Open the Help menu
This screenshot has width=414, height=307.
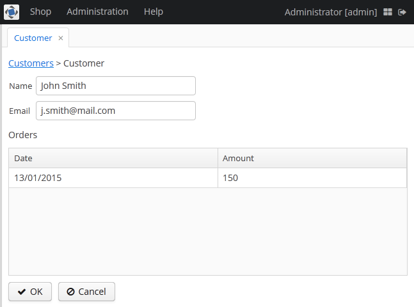click(154, 12)
